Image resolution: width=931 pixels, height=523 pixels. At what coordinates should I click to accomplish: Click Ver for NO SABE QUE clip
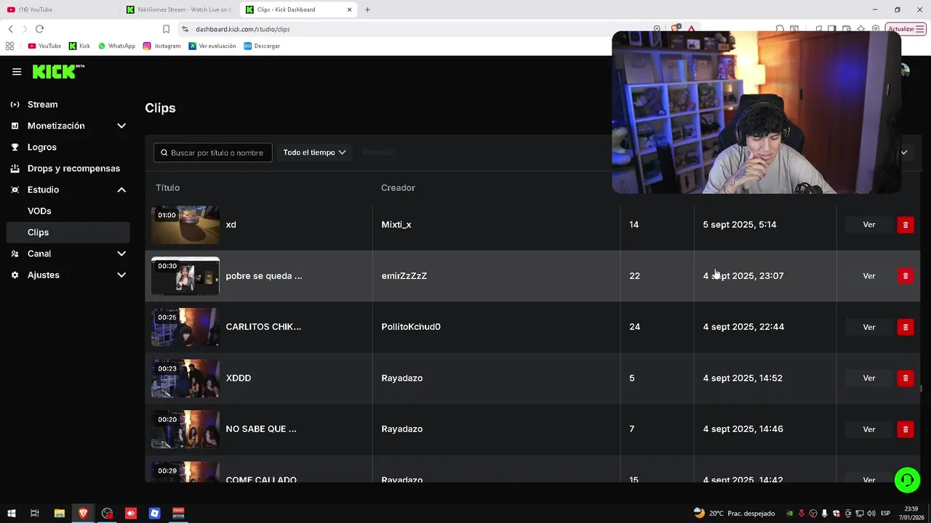pos(868,429)
